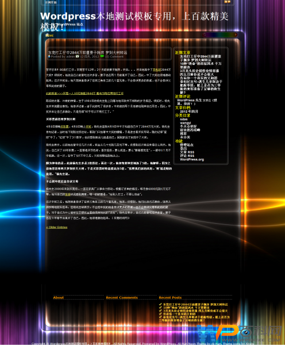Screen dimensions: 285x345
Task: Click into the rainbow search field
Action: click(x=219, y=34)
